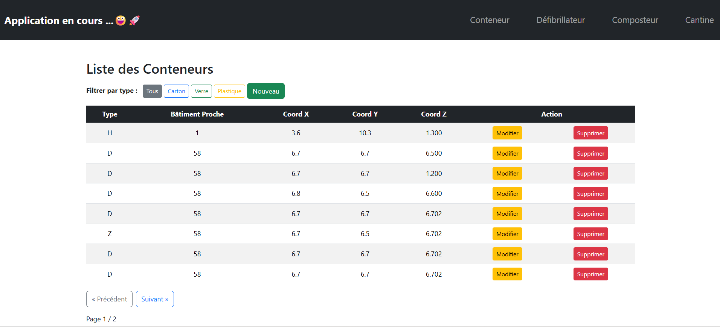Click the Application en cours brand title

tap(59, 20)
